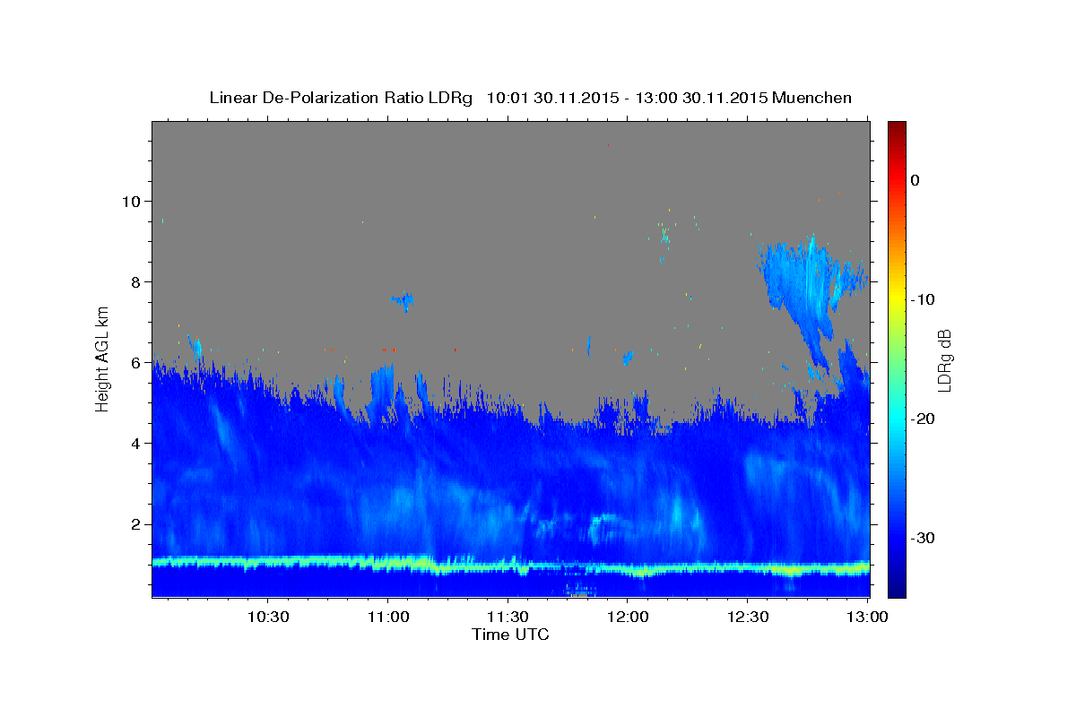Click the colorbar value label "-30"
The height and width of the screenshot is (717, 1076).
coord(924,538)
